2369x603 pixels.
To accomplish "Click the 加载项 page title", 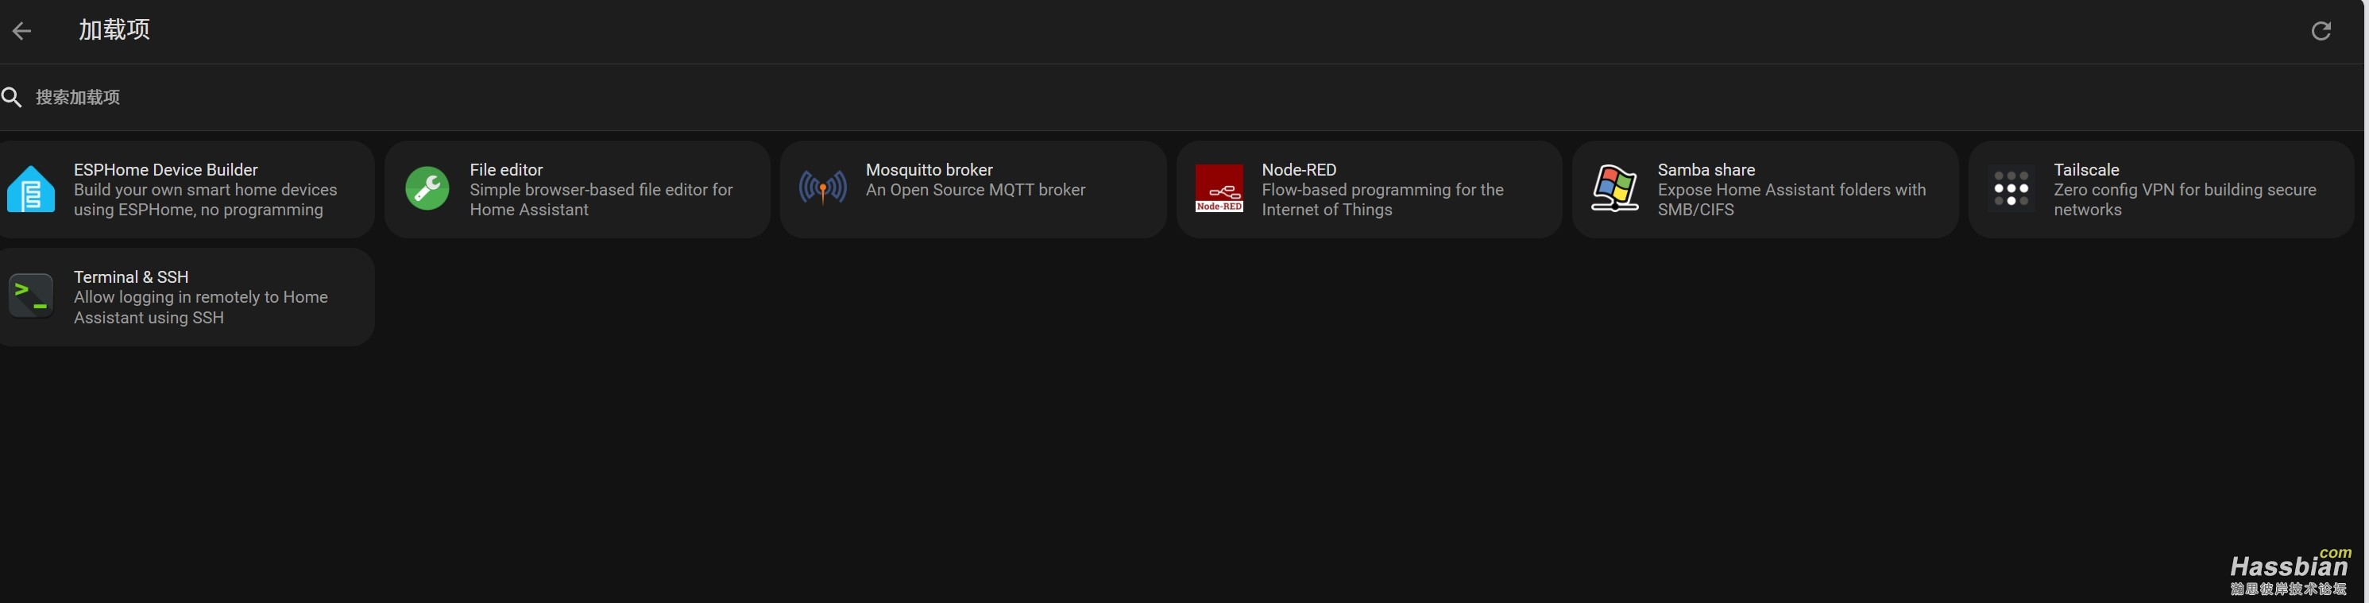I will point(114,30).
